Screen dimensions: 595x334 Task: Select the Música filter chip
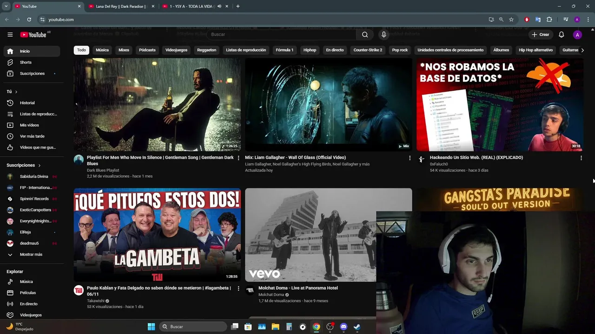tap(102, 50)
